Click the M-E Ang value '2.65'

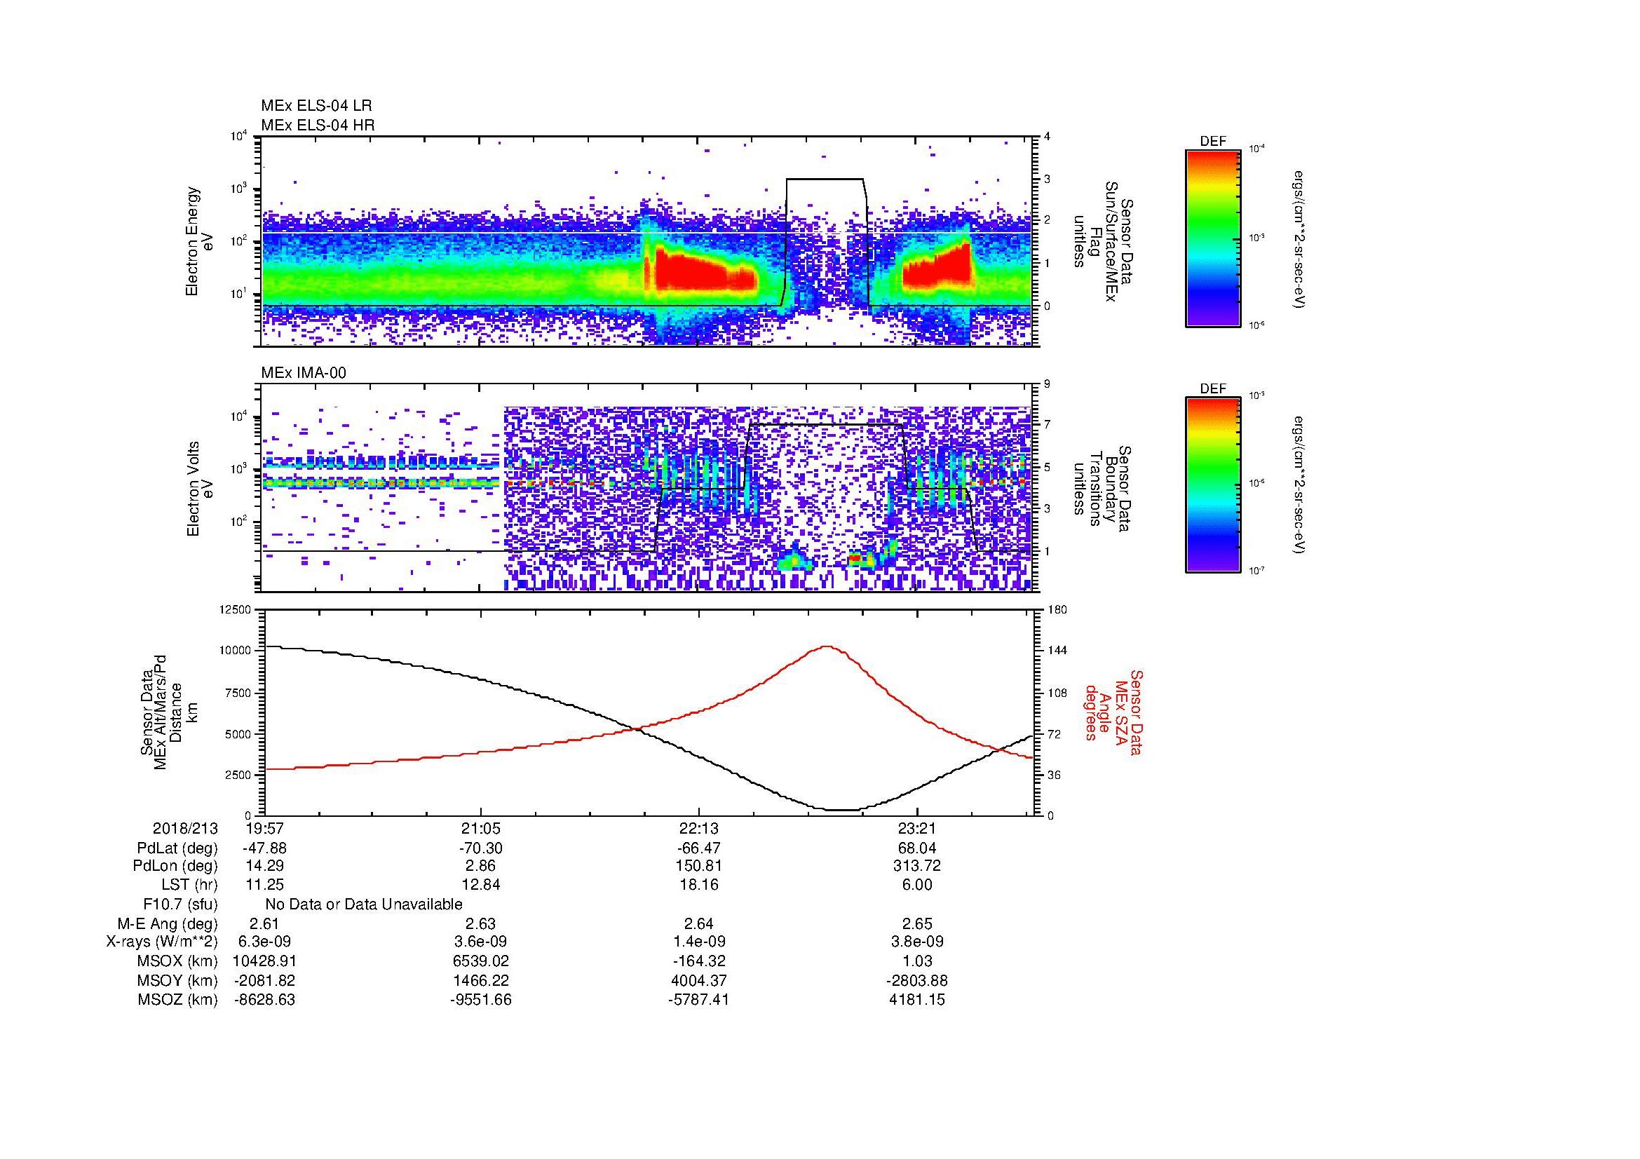tap(917, 923)
